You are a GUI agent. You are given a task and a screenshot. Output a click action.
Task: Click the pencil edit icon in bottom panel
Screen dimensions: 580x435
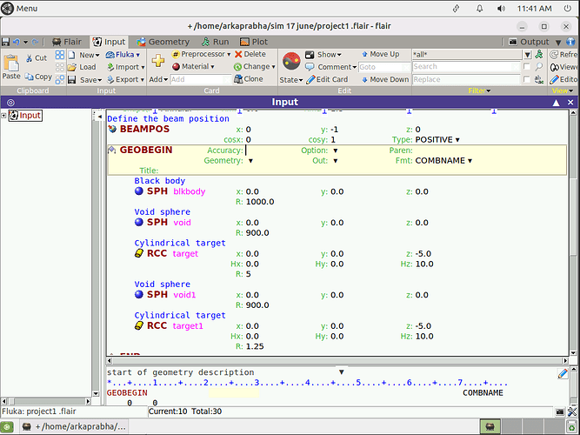pyautogui.click(x=563, y=373)
